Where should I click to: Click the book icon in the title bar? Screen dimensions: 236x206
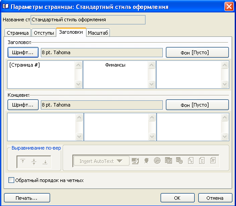[x=6, y=7]
